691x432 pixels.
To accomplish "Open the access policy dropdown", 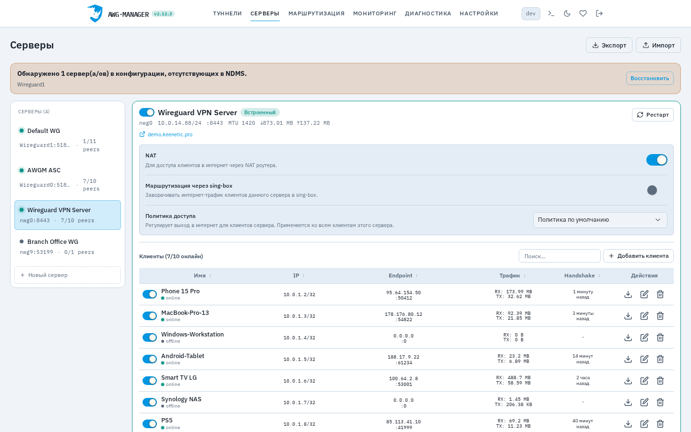I will (600, 220).
